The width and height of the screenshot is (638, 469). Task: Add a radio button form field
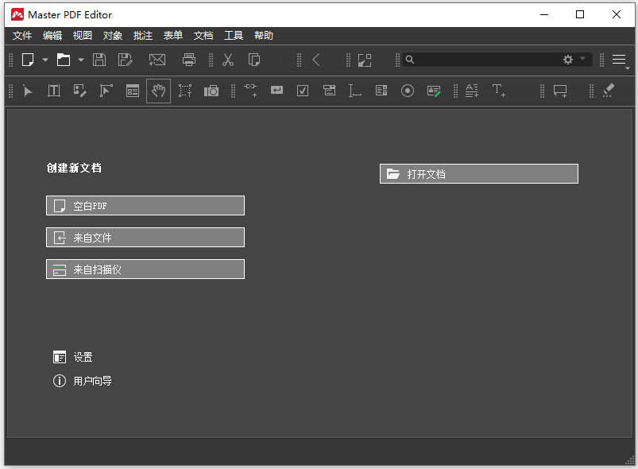[407, 91]
